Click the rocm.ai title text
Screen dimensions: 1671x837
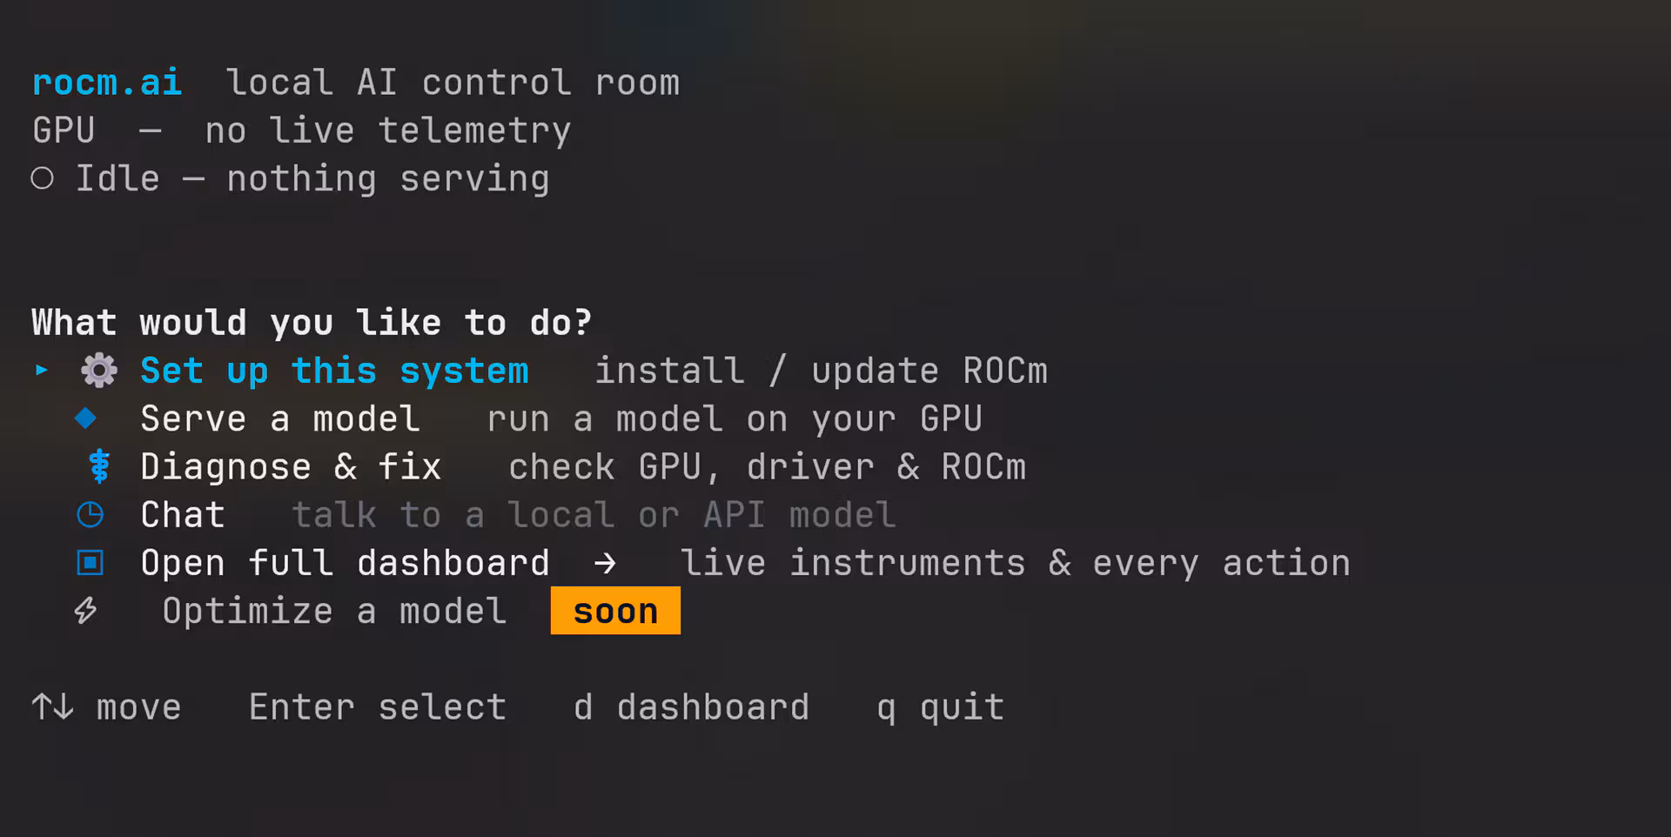click(x=106, y=83)
